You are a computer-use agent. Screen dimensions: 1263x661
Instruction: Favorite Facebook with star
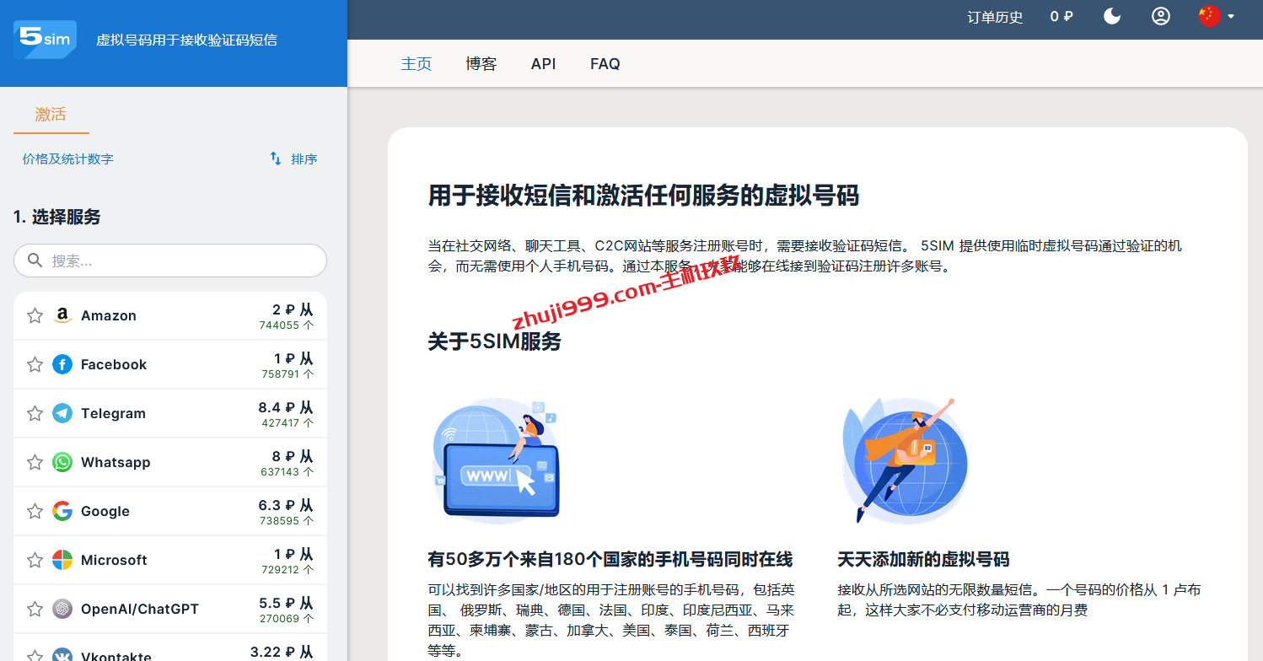point(35,365)
